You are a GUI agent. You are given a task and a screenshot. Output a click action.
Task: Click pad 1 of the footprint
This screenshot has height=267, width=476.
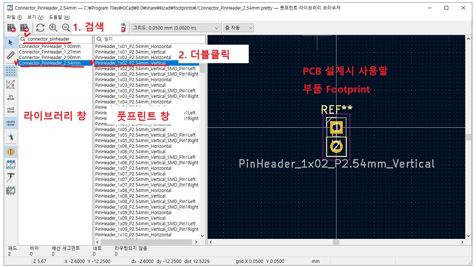click(x=336, y=128)
